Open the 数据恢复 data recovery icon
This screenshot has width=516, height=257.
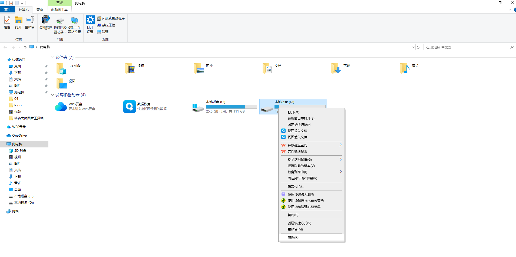click(130, 107)
